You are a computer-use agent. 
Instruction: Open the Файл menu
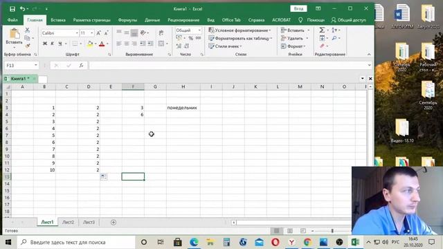click(x=12, y=20)
